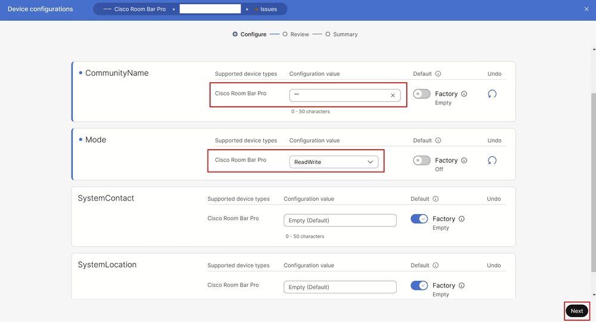This screenshot has height=322, width=596.
Task: Open info icon next to SystemContact Default header
Action: click(436, 199)
